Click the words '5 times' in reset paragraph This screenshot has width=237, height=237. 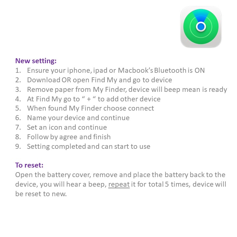(177, 184)
